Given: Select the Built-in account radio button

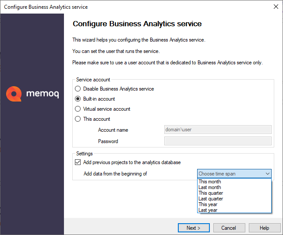Looking at the screenshot, I should click(78, 99).
